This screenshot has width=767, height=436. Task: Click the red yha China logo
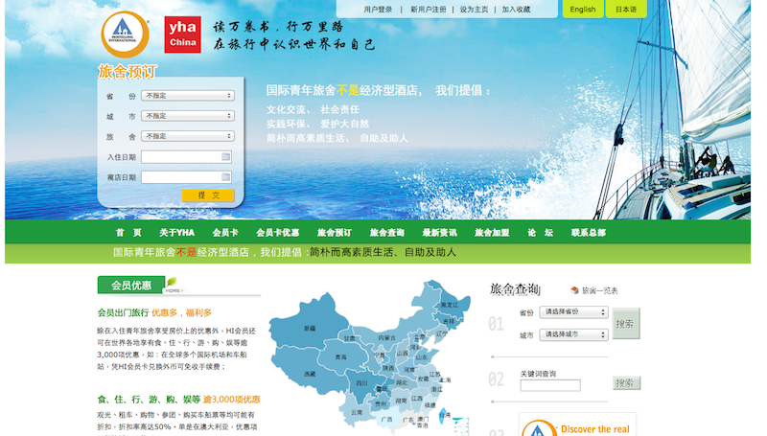coord(182,34)
